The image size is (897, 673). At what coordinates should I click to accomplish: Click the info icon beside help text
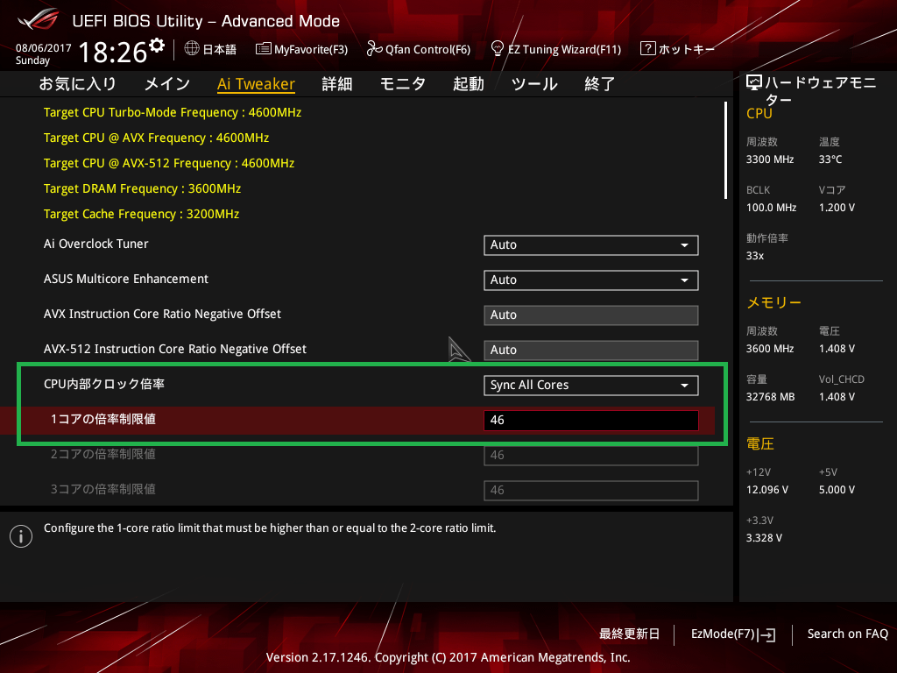tap(21, 536)
